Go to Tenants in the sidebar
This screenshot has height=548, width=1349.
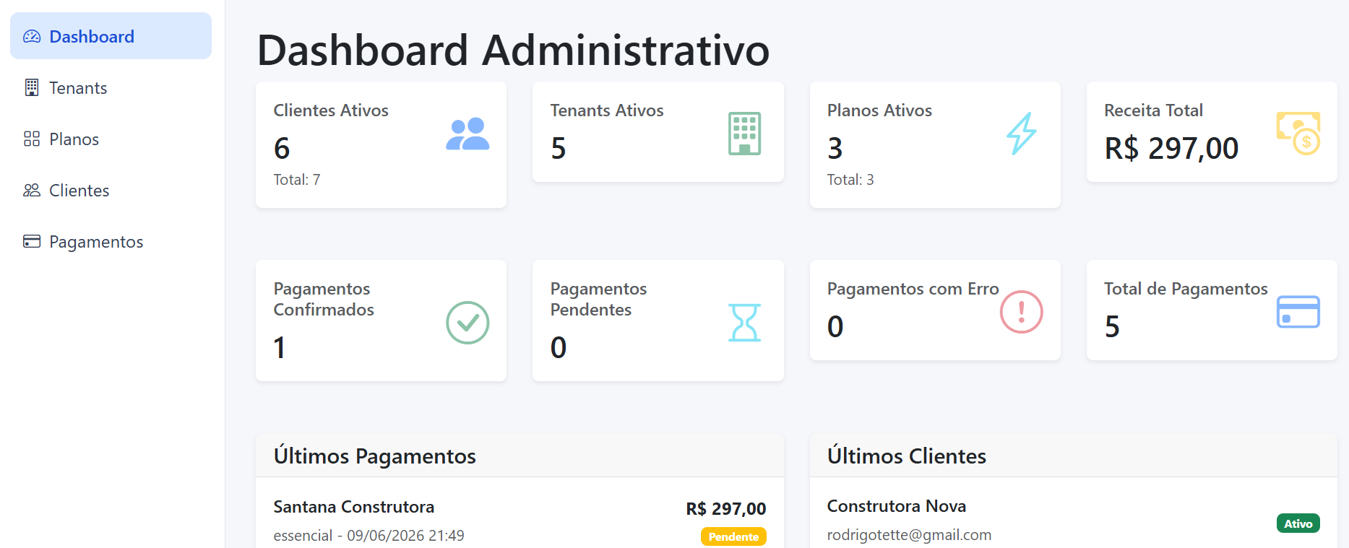(111, 87)
